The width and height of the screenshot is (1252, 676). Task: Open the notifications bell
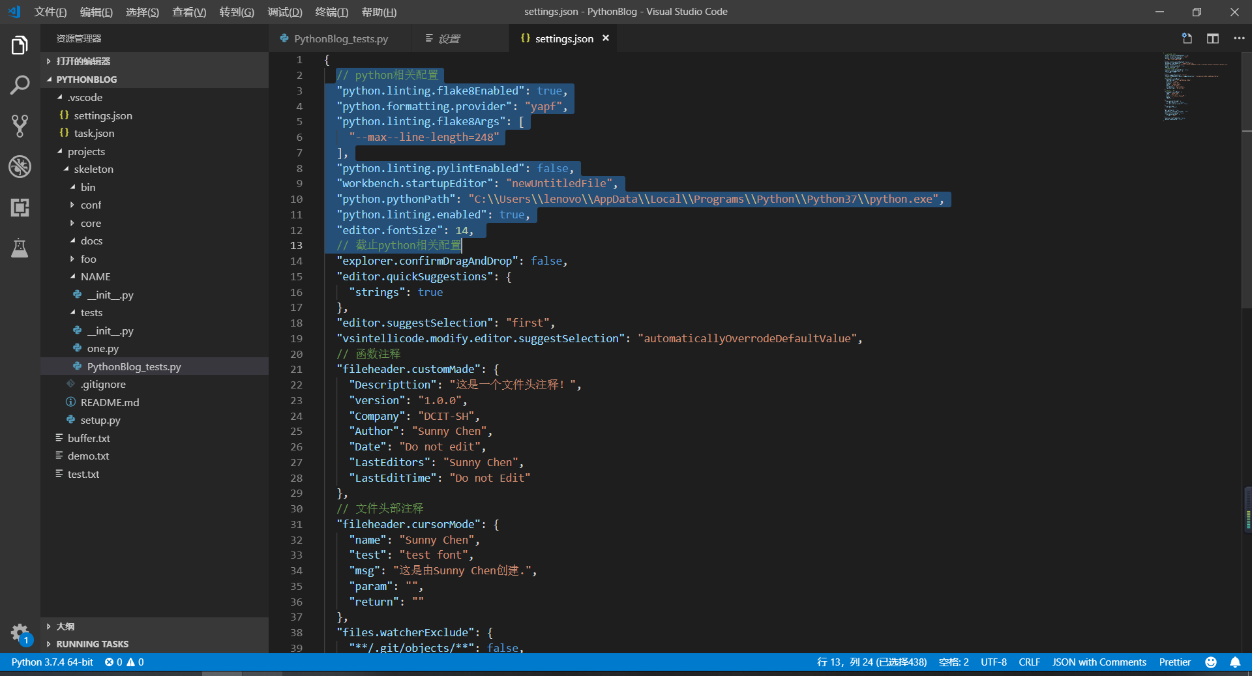tap(1235, 662)
